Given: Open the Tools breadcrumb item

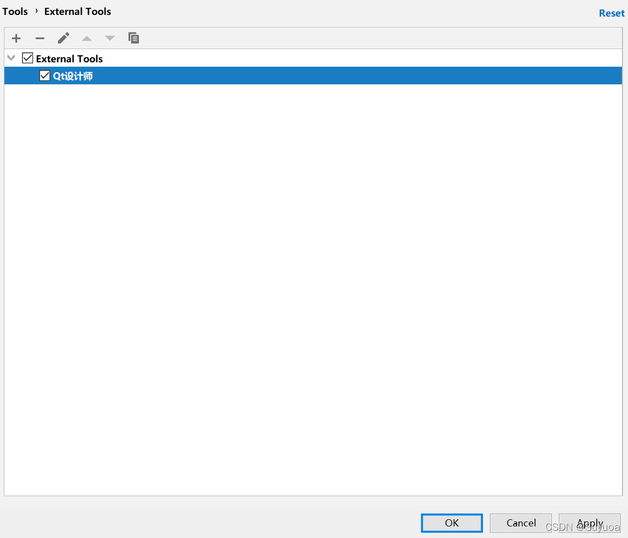Looking at the screenshot, I should 15,12.
